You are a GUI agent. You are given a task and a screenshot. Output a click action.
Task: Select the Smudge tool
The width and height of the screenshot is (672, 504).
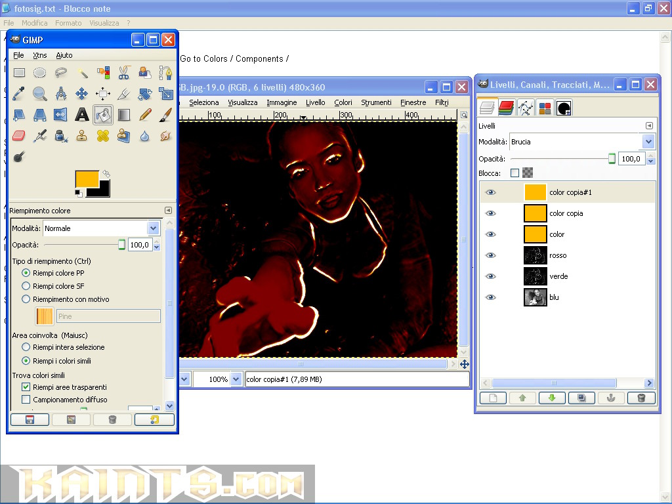point(166,136)
